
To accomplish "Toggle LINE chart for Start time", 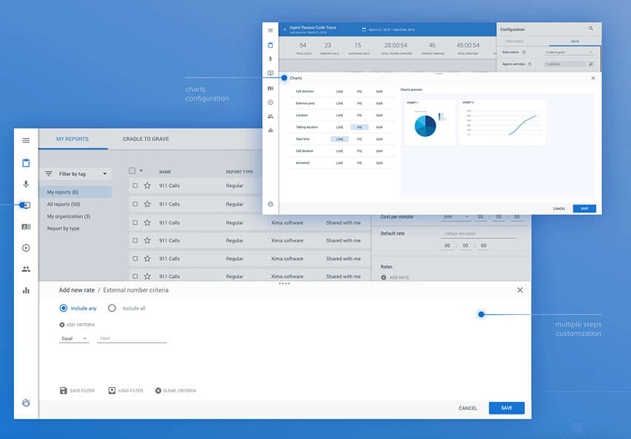I will (x=340, y=139).
